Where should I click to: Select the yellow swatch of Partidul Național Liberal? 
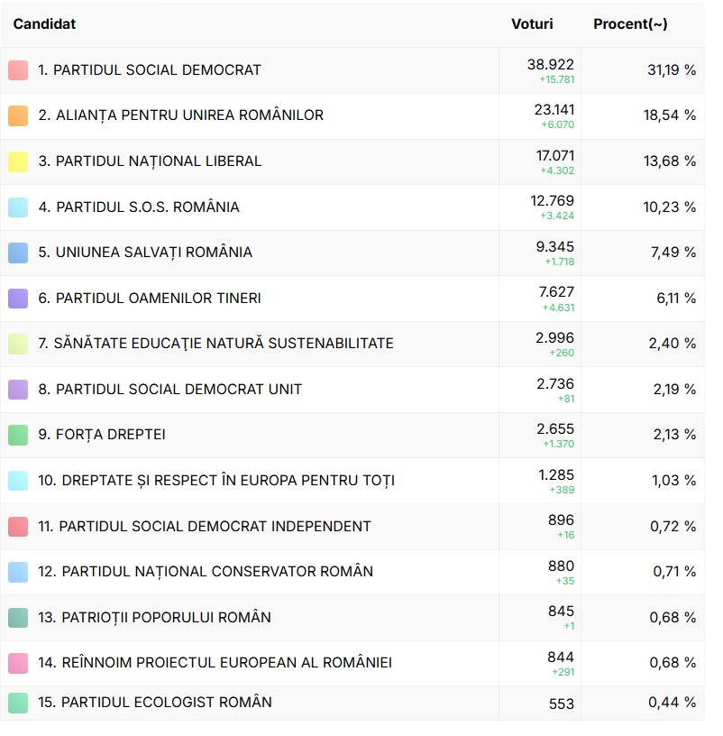(18, 161)
